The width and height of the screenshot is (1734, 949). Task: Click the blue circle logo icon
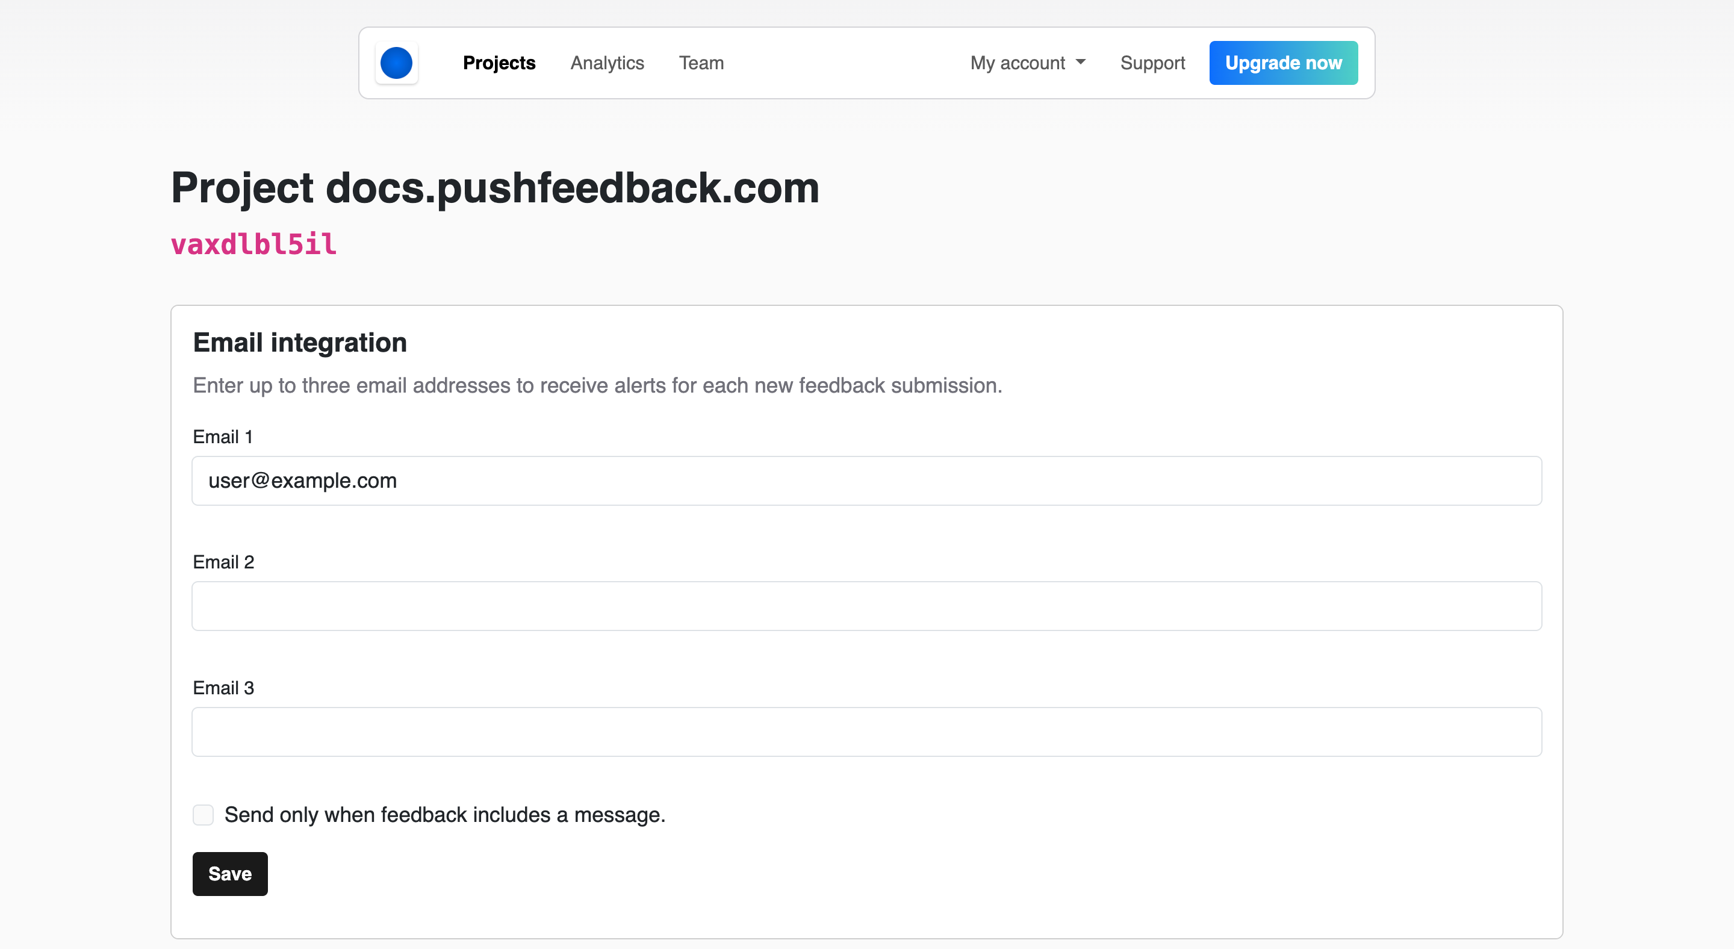coord(396,63)
